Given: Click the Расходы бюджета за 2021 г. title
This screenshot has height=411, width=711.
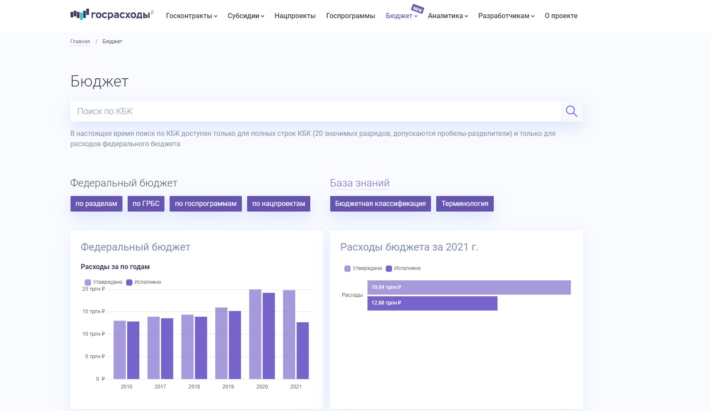Looking at the screenshot, I should point(409,247).
